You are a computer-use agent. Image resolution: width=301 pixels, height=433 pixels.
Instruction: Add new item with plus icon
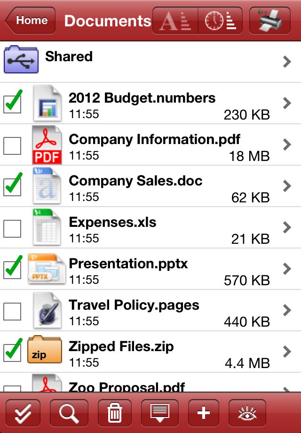pos(204,413)
